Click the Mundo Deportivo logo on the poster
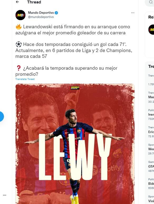The width and height of the screenshot is (154, 204). (x=75, y=88)
